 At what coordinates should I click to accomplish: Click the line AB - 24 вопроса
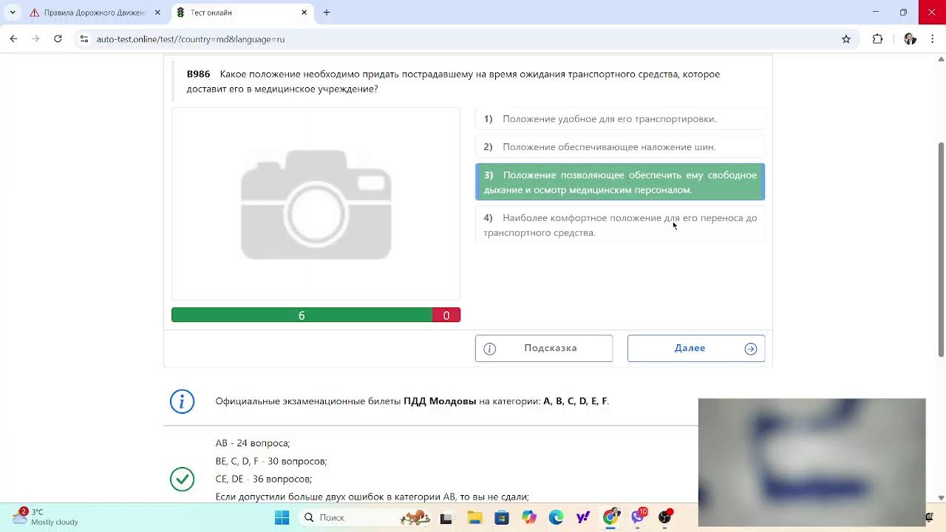pos(253,443)
